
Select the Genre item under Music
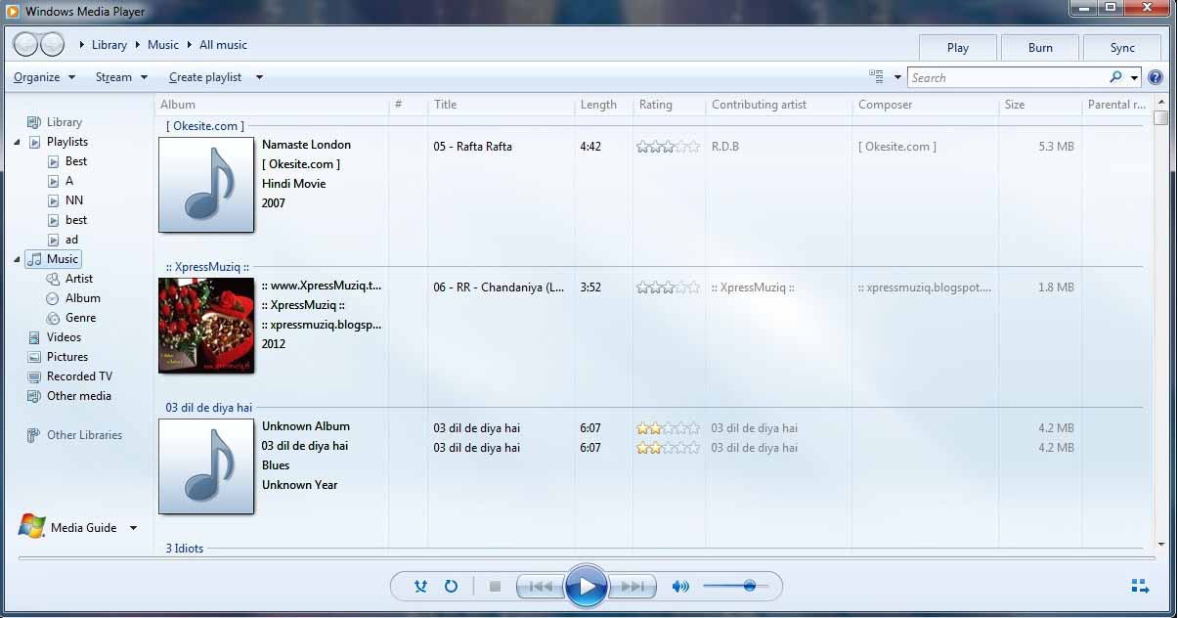pyautogui.click(x=80, y=318)
